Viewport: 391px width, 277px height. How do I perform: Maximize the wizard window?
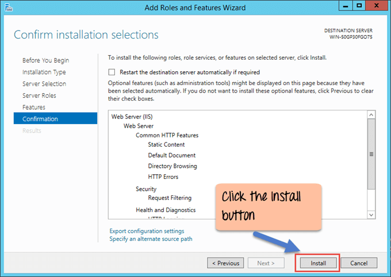pyautogui.click(x=360, y=7)
